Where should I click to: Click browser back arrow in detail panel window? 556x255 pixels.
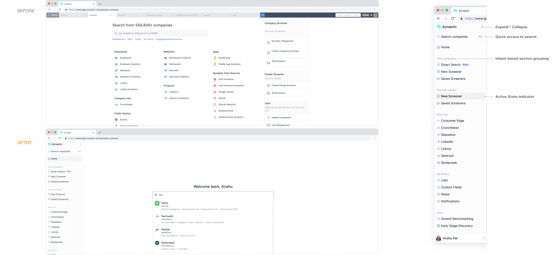[x=438, y=19]
